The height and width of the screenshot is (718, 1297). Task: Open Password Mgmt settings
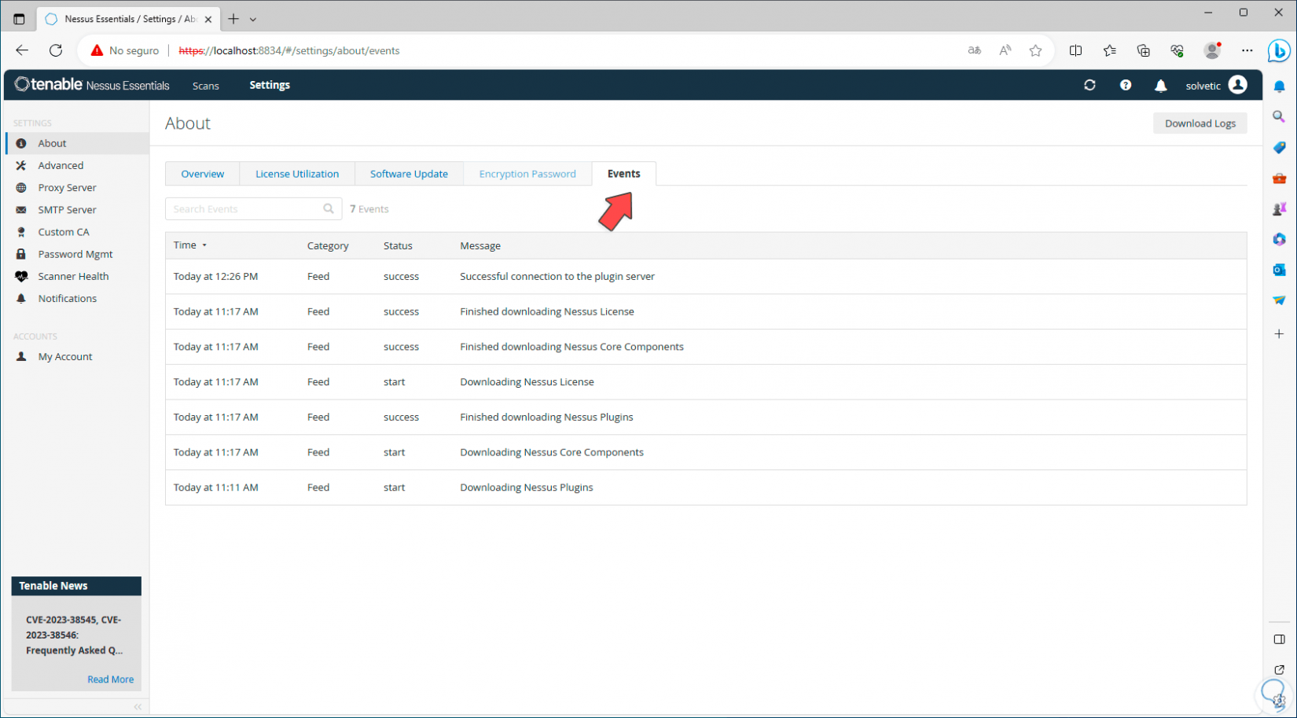[77, 254]
